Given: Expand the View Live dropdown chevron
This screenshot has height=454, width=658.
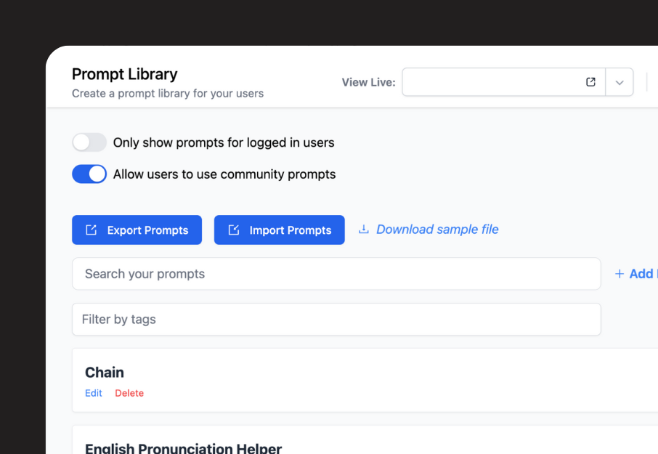Looking at the screenshot, I should [x=620, y=82].
